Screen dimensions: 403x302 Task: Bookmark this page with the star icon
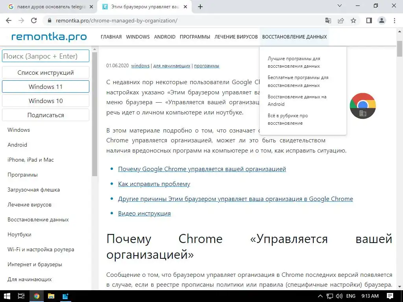pos(353,20)
